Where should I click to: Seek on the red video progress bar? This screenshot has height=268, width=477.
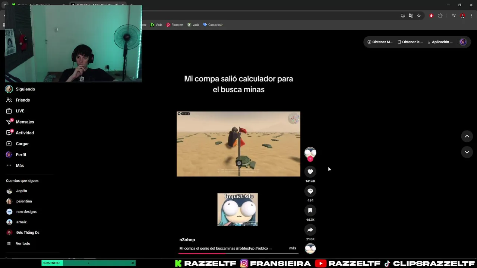pos(238,253)
